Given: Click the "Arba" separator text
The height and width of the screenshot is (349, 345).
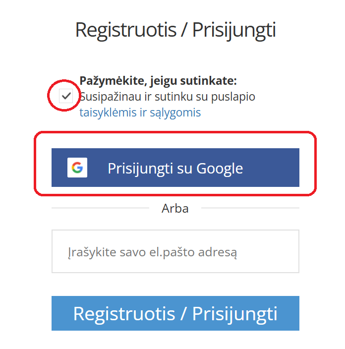Looking at the screenshot, I should click(x=175, y=208).
